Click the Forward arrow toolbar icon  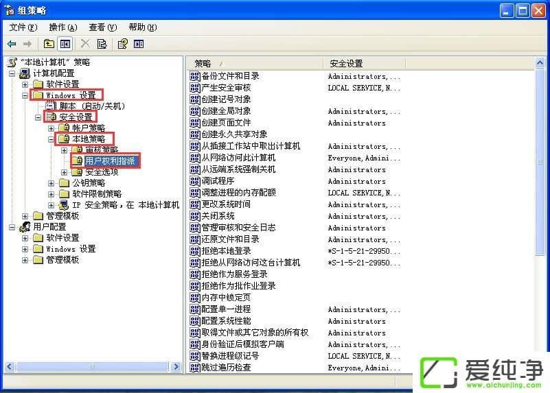point(27,44)
